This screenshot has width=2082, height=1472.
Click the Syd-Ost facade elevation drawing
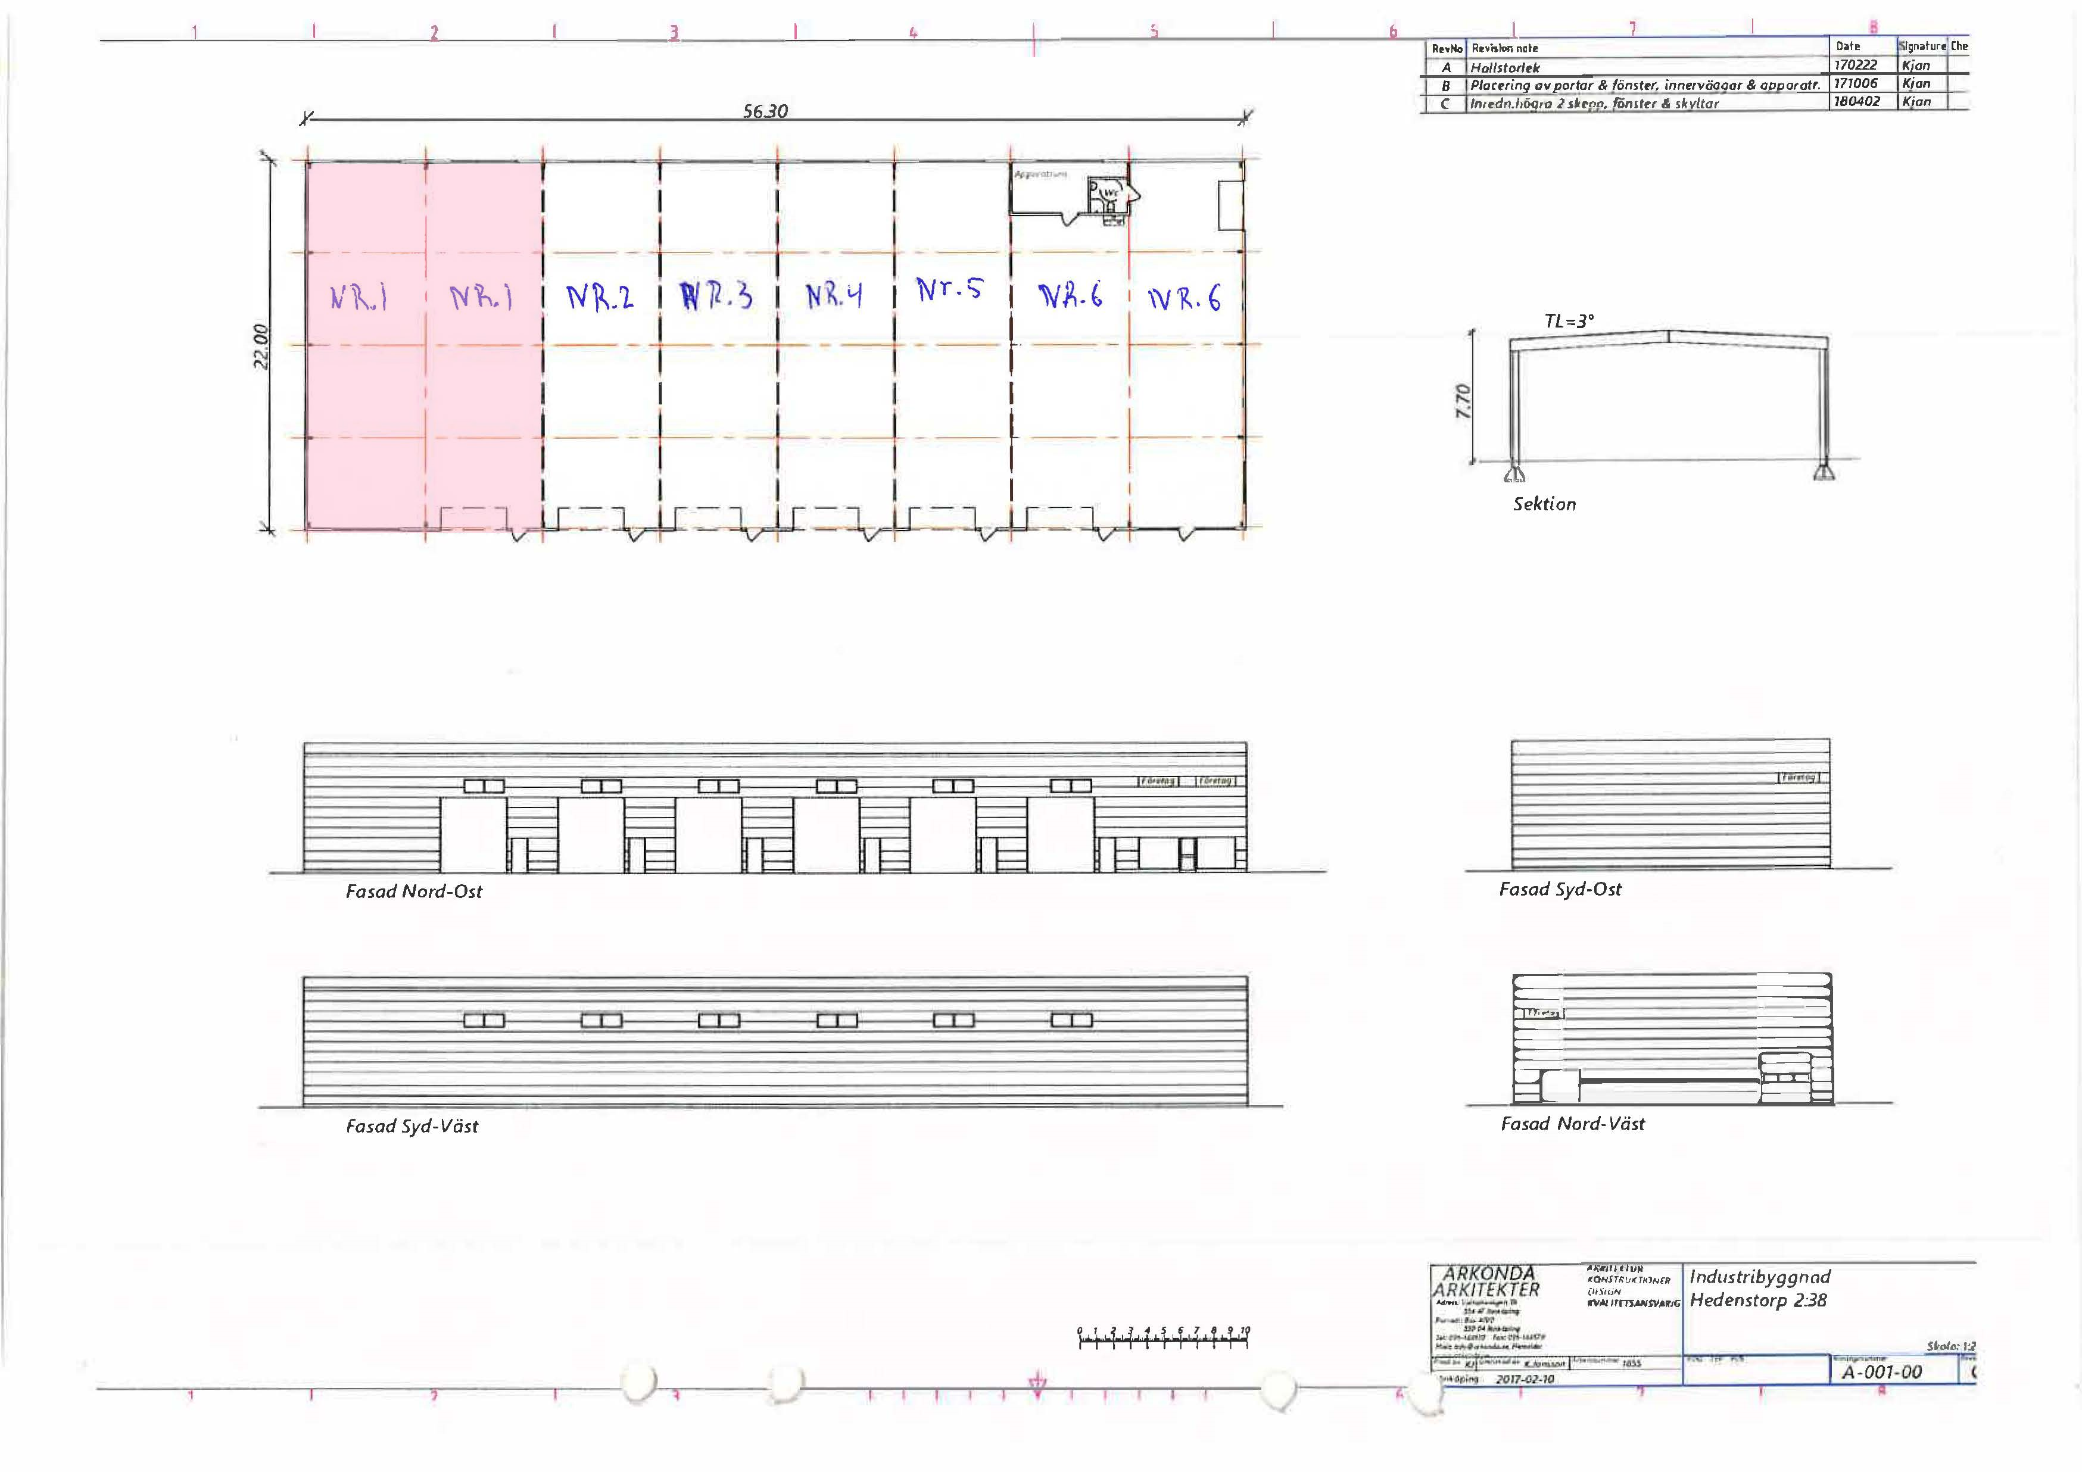(1670, 803)
